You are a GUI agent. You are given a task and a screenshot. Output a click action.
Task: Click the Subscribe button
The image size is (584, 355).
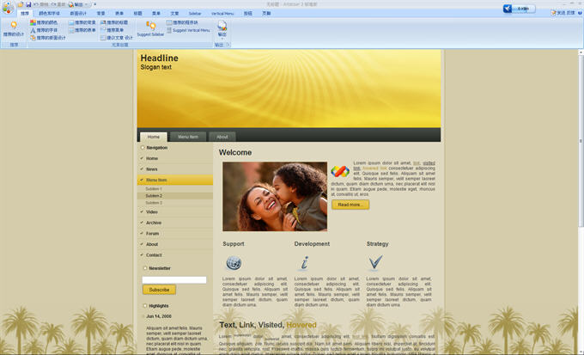159,290
